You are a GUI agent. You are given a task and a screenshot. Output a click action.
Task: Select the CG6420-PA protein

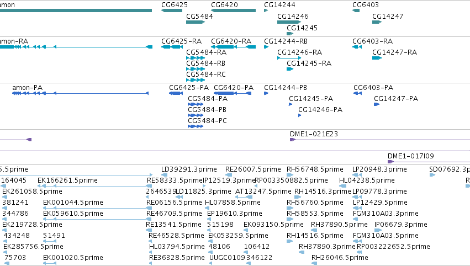233,93
